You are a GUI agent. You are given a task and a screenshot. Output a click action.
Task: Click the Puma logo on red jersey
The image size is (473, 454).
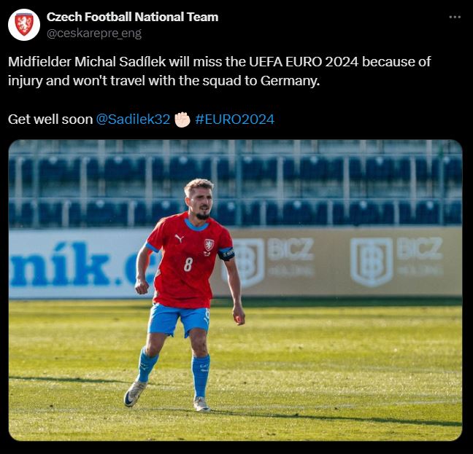coord(180,239)
